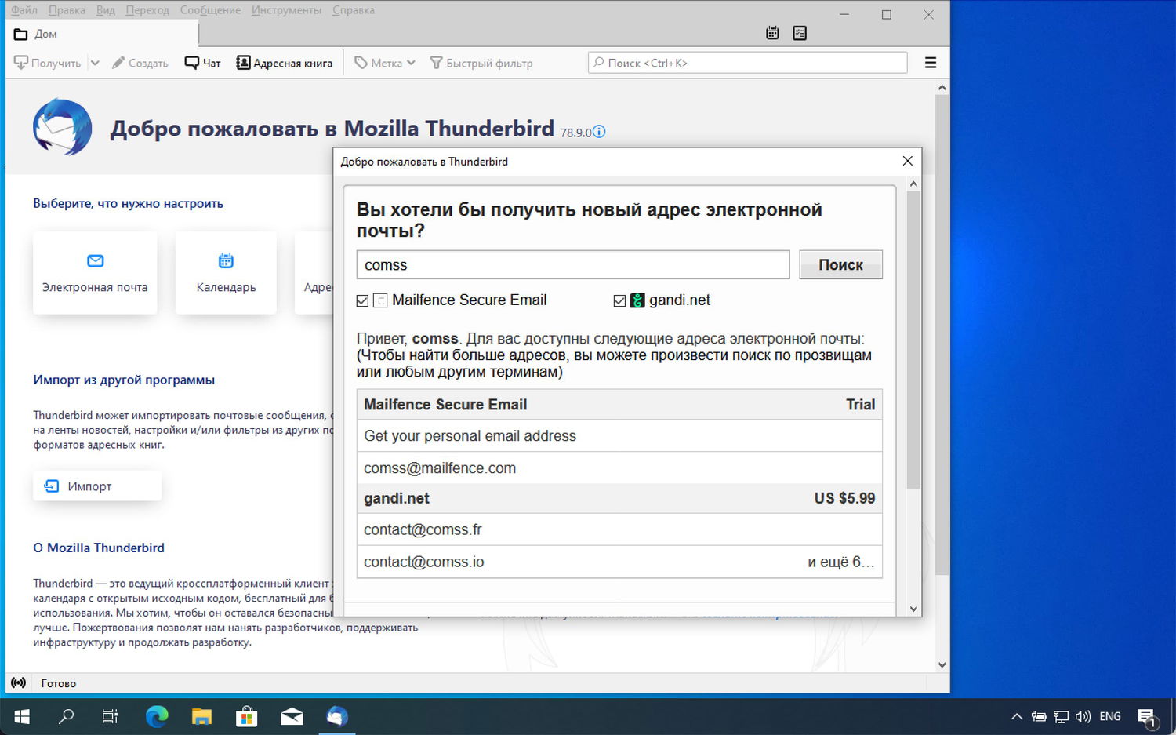Click the Получить get messages button
The height and width of the screenshot is (735, 1176).
(48, 63)
